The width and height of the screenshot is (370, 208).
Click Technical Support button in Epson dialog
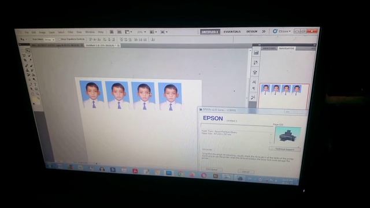(x=285, y=149)
